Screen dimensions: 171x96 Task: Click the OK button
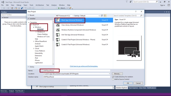coord(128,83)
